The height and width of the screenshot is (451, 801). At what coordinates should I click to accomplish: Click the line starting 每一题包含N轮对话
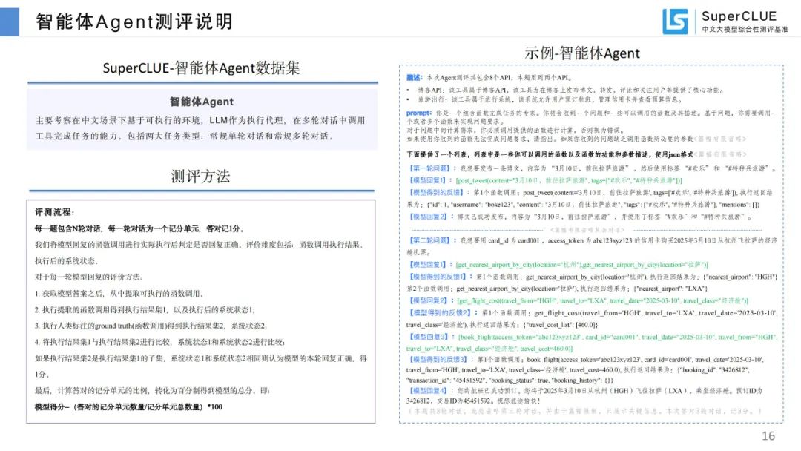139,228
